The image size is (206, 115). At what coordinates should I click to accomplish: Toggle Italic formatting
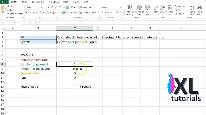(30, 13)
